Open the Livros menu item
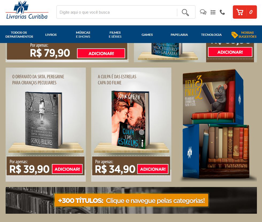 click(x=51, y=35)
